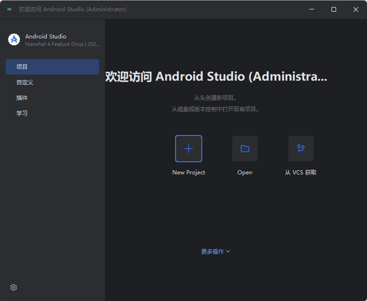
Task: Click the 从 VCS 获取 label
Action: 301,173
